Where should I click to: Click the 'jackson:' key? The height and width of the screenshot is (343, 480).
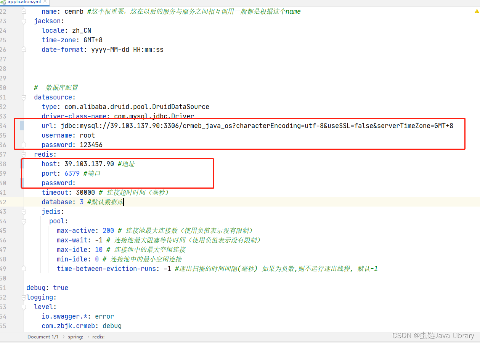pos(49,21)
